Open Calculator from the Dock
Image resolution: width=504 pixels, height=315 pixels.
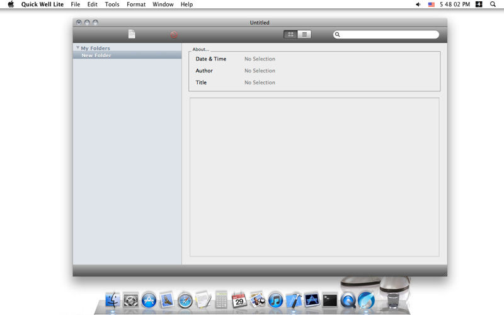221,300
